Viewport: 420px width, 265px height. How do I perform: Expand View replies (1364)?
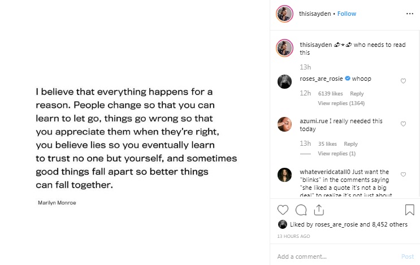(x=341, y=103)
